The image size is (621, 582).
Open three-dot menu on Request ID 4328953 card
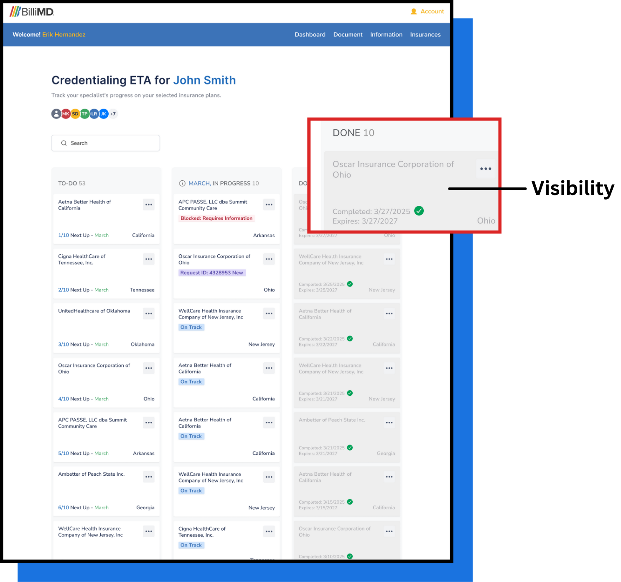click(x=269, y=259)
